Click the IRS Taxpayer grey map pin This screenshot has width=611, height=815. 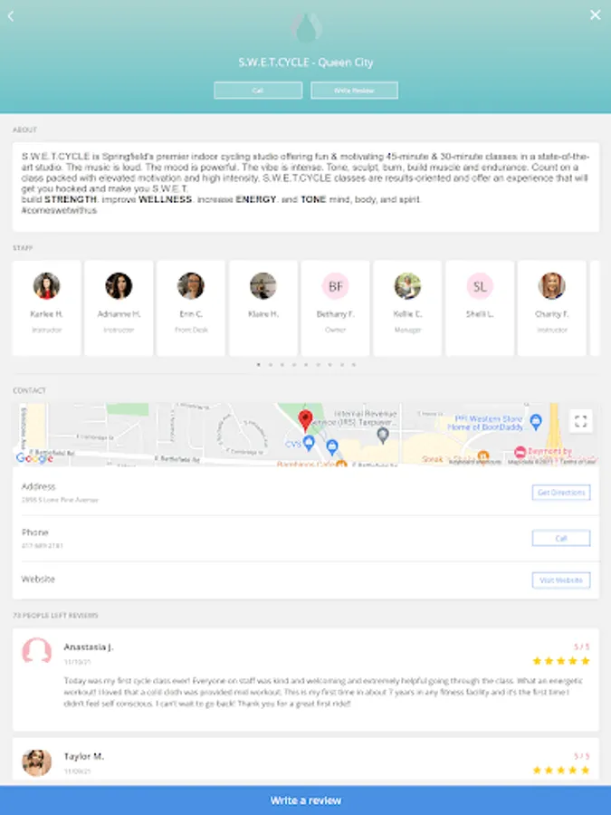tap(383, 436)
